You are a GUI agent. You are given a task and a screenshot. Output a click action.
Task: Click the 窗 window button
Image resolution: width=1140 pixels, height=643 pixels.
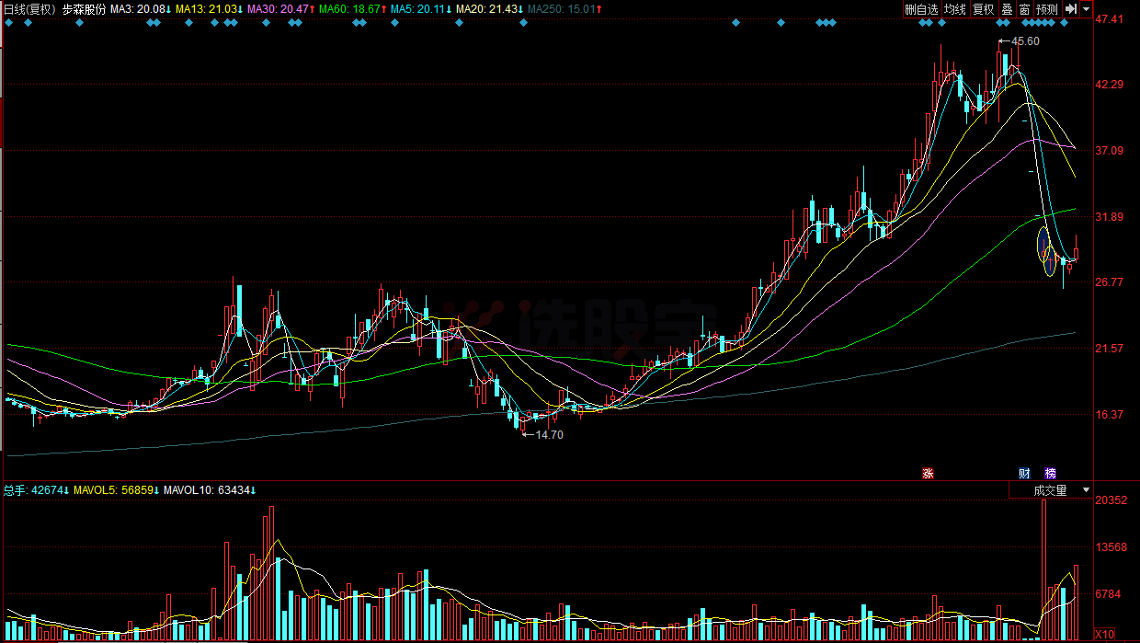point(1024,9)
